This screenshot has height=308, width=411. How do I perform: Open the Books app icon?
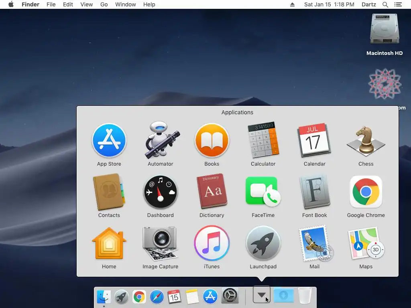click(212, 140)
